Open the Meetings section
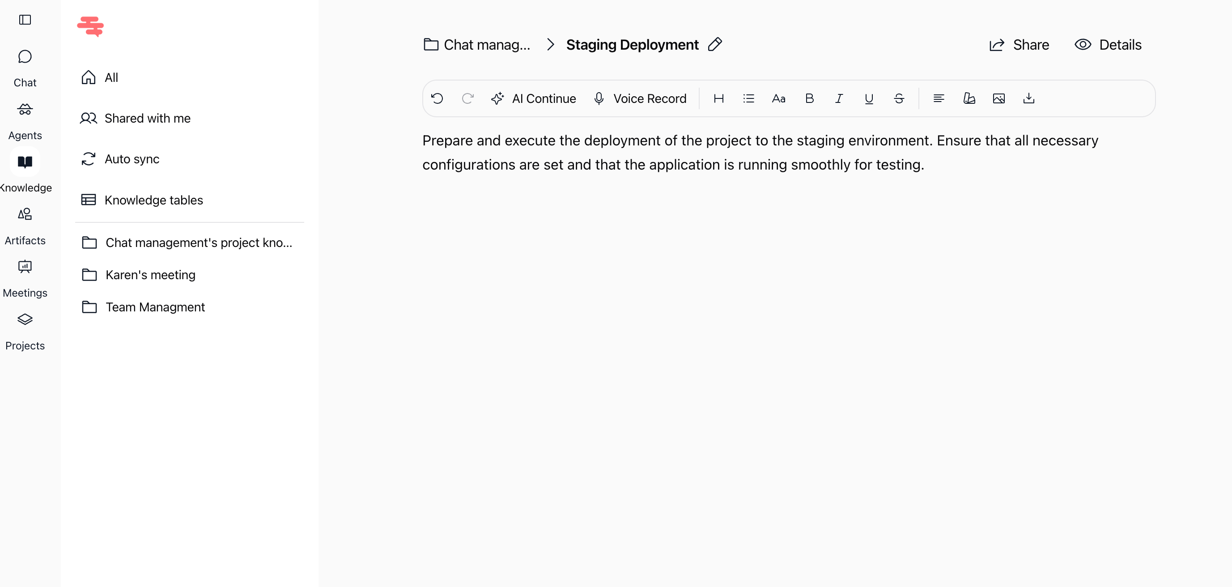Viewport: 1232px width, 587px height. 25,279
